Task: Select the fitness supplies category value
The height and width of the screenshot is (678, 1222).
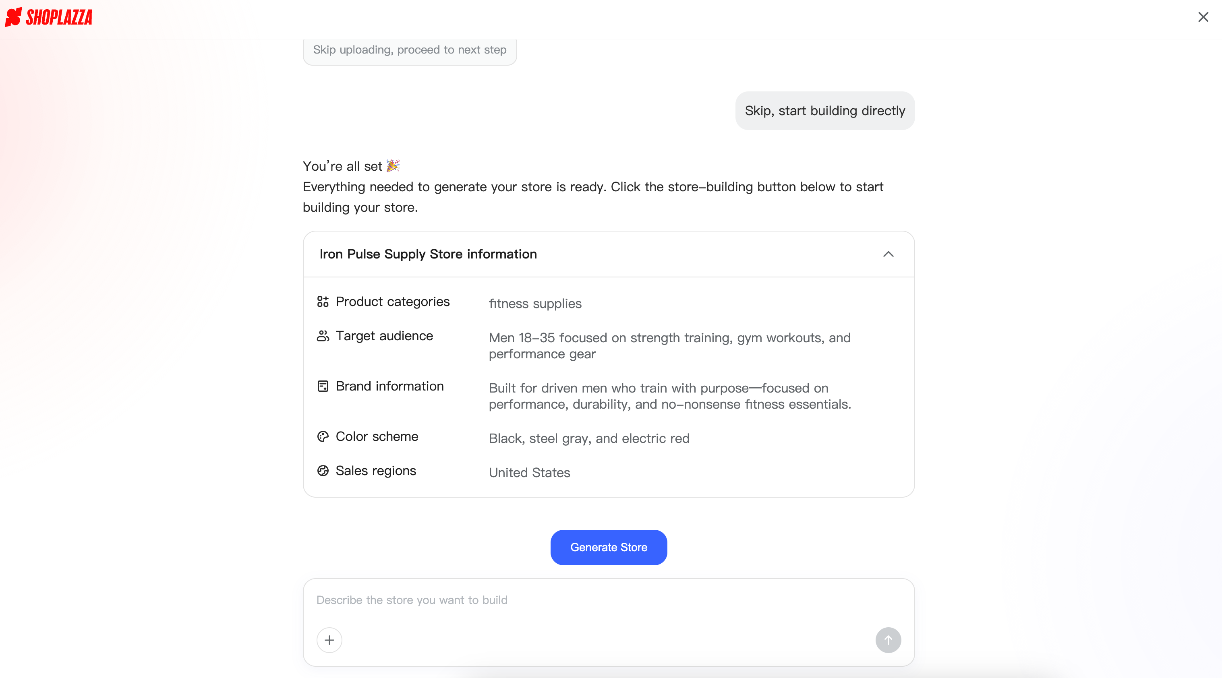Action: tap(534, 304)
